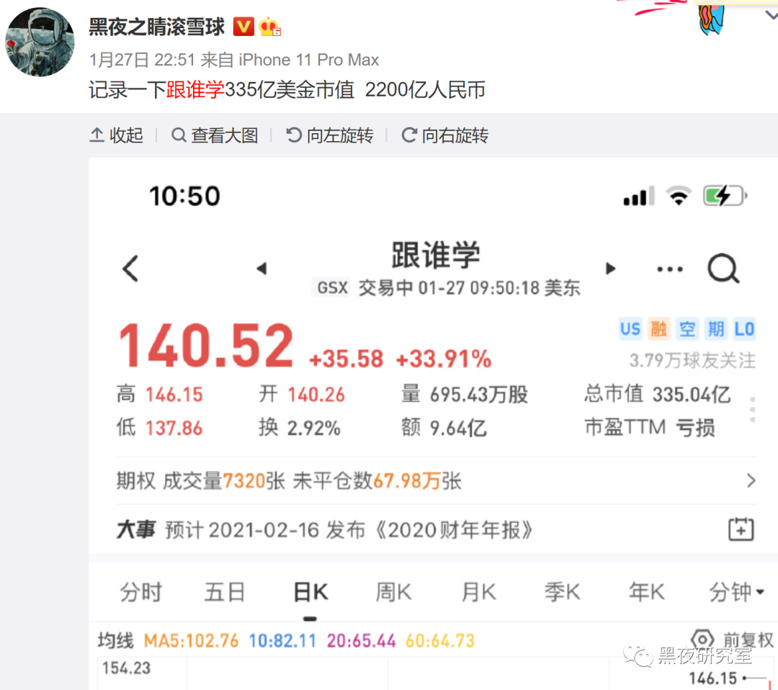Click the 未平仓数67.98万张 open interest text
778x690 pixels.
(377, 481)
